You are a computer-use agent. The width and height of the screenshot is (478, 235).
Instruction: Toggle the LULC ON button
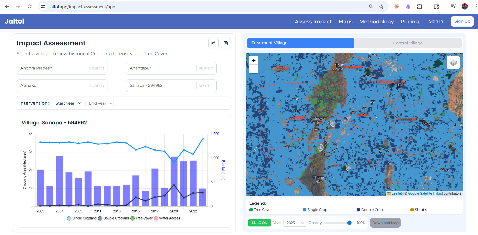point(259,223)
